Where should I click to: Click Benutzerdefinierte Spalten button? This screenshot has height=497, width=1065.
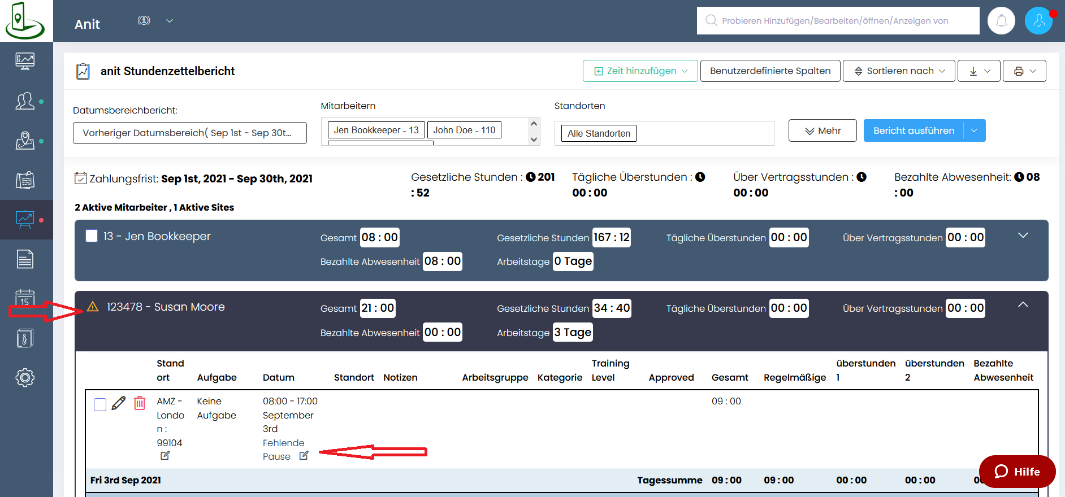[x=770, y=71]
